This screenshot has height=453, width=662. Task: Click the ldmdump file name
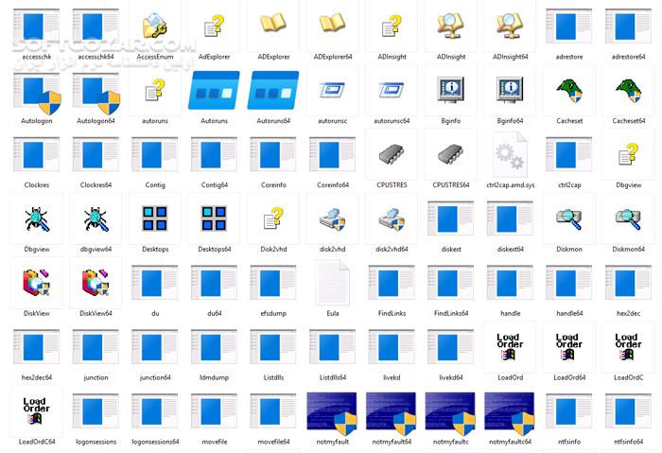click(214, 377)
